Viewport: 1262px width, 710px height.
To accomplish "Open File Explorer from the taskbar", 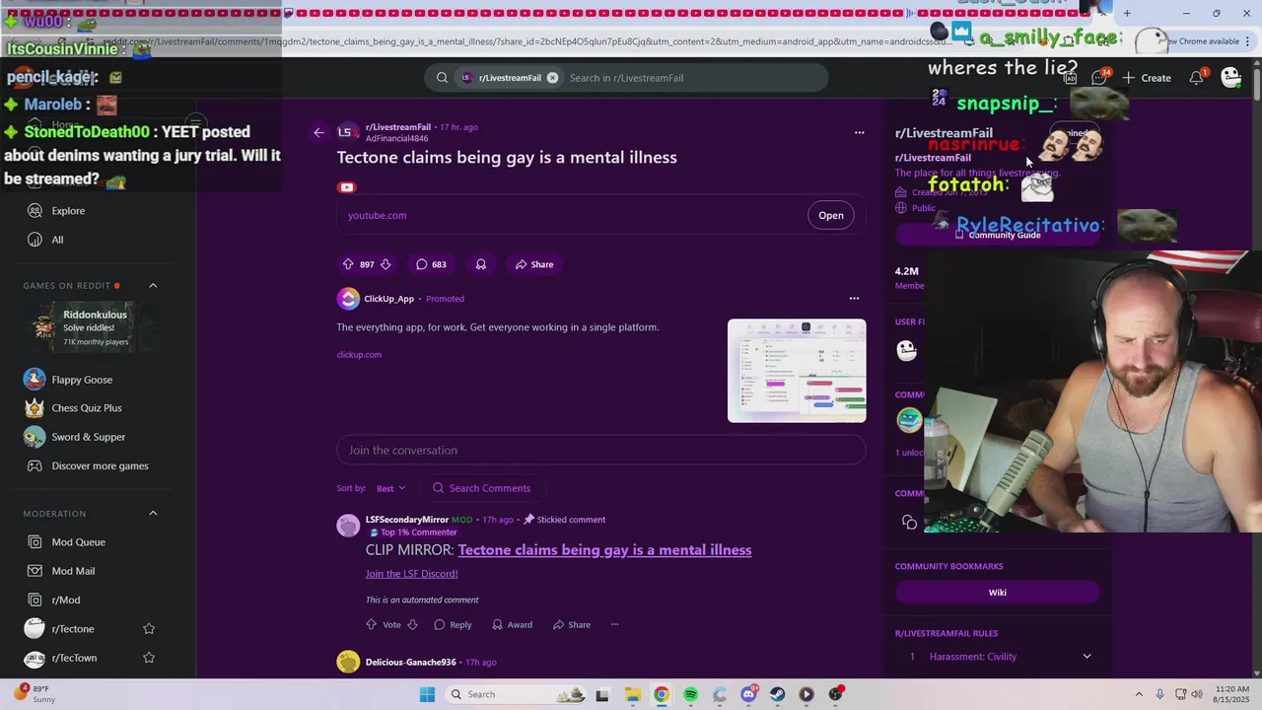I will 632,694.
